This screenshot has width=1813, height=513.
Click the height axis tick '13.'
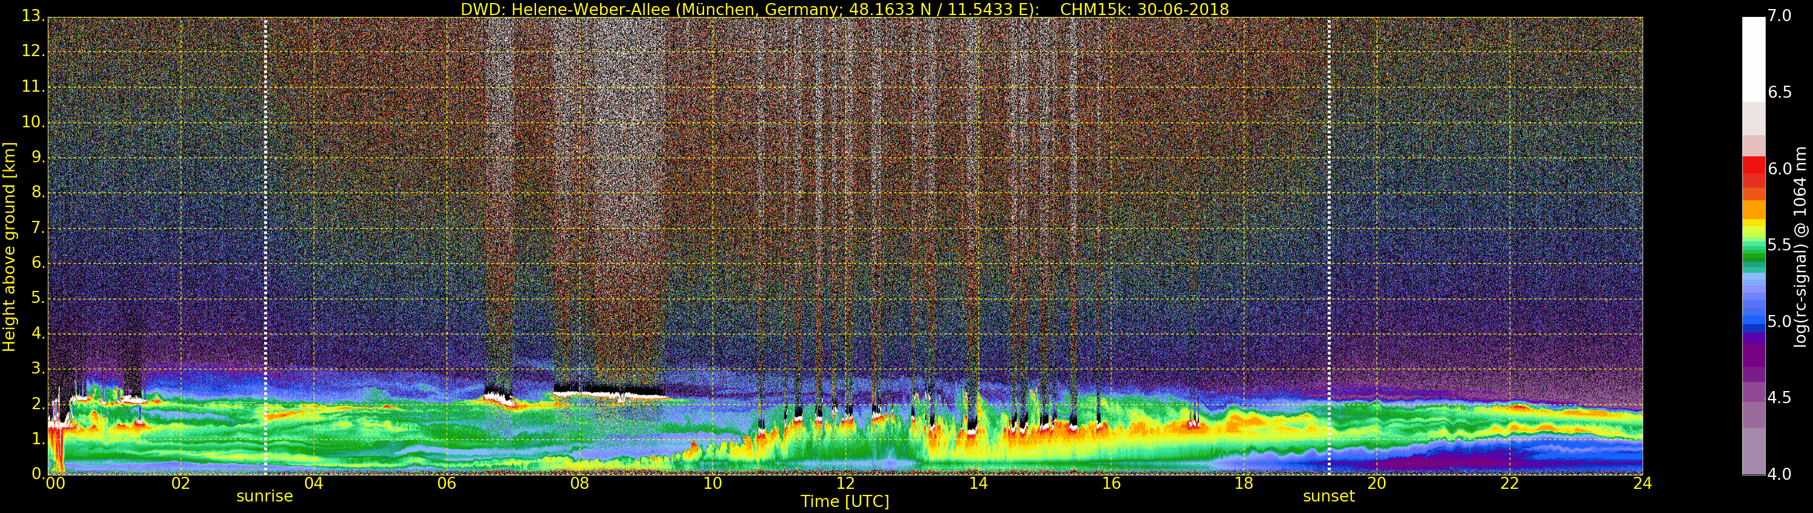pos(33,16)
